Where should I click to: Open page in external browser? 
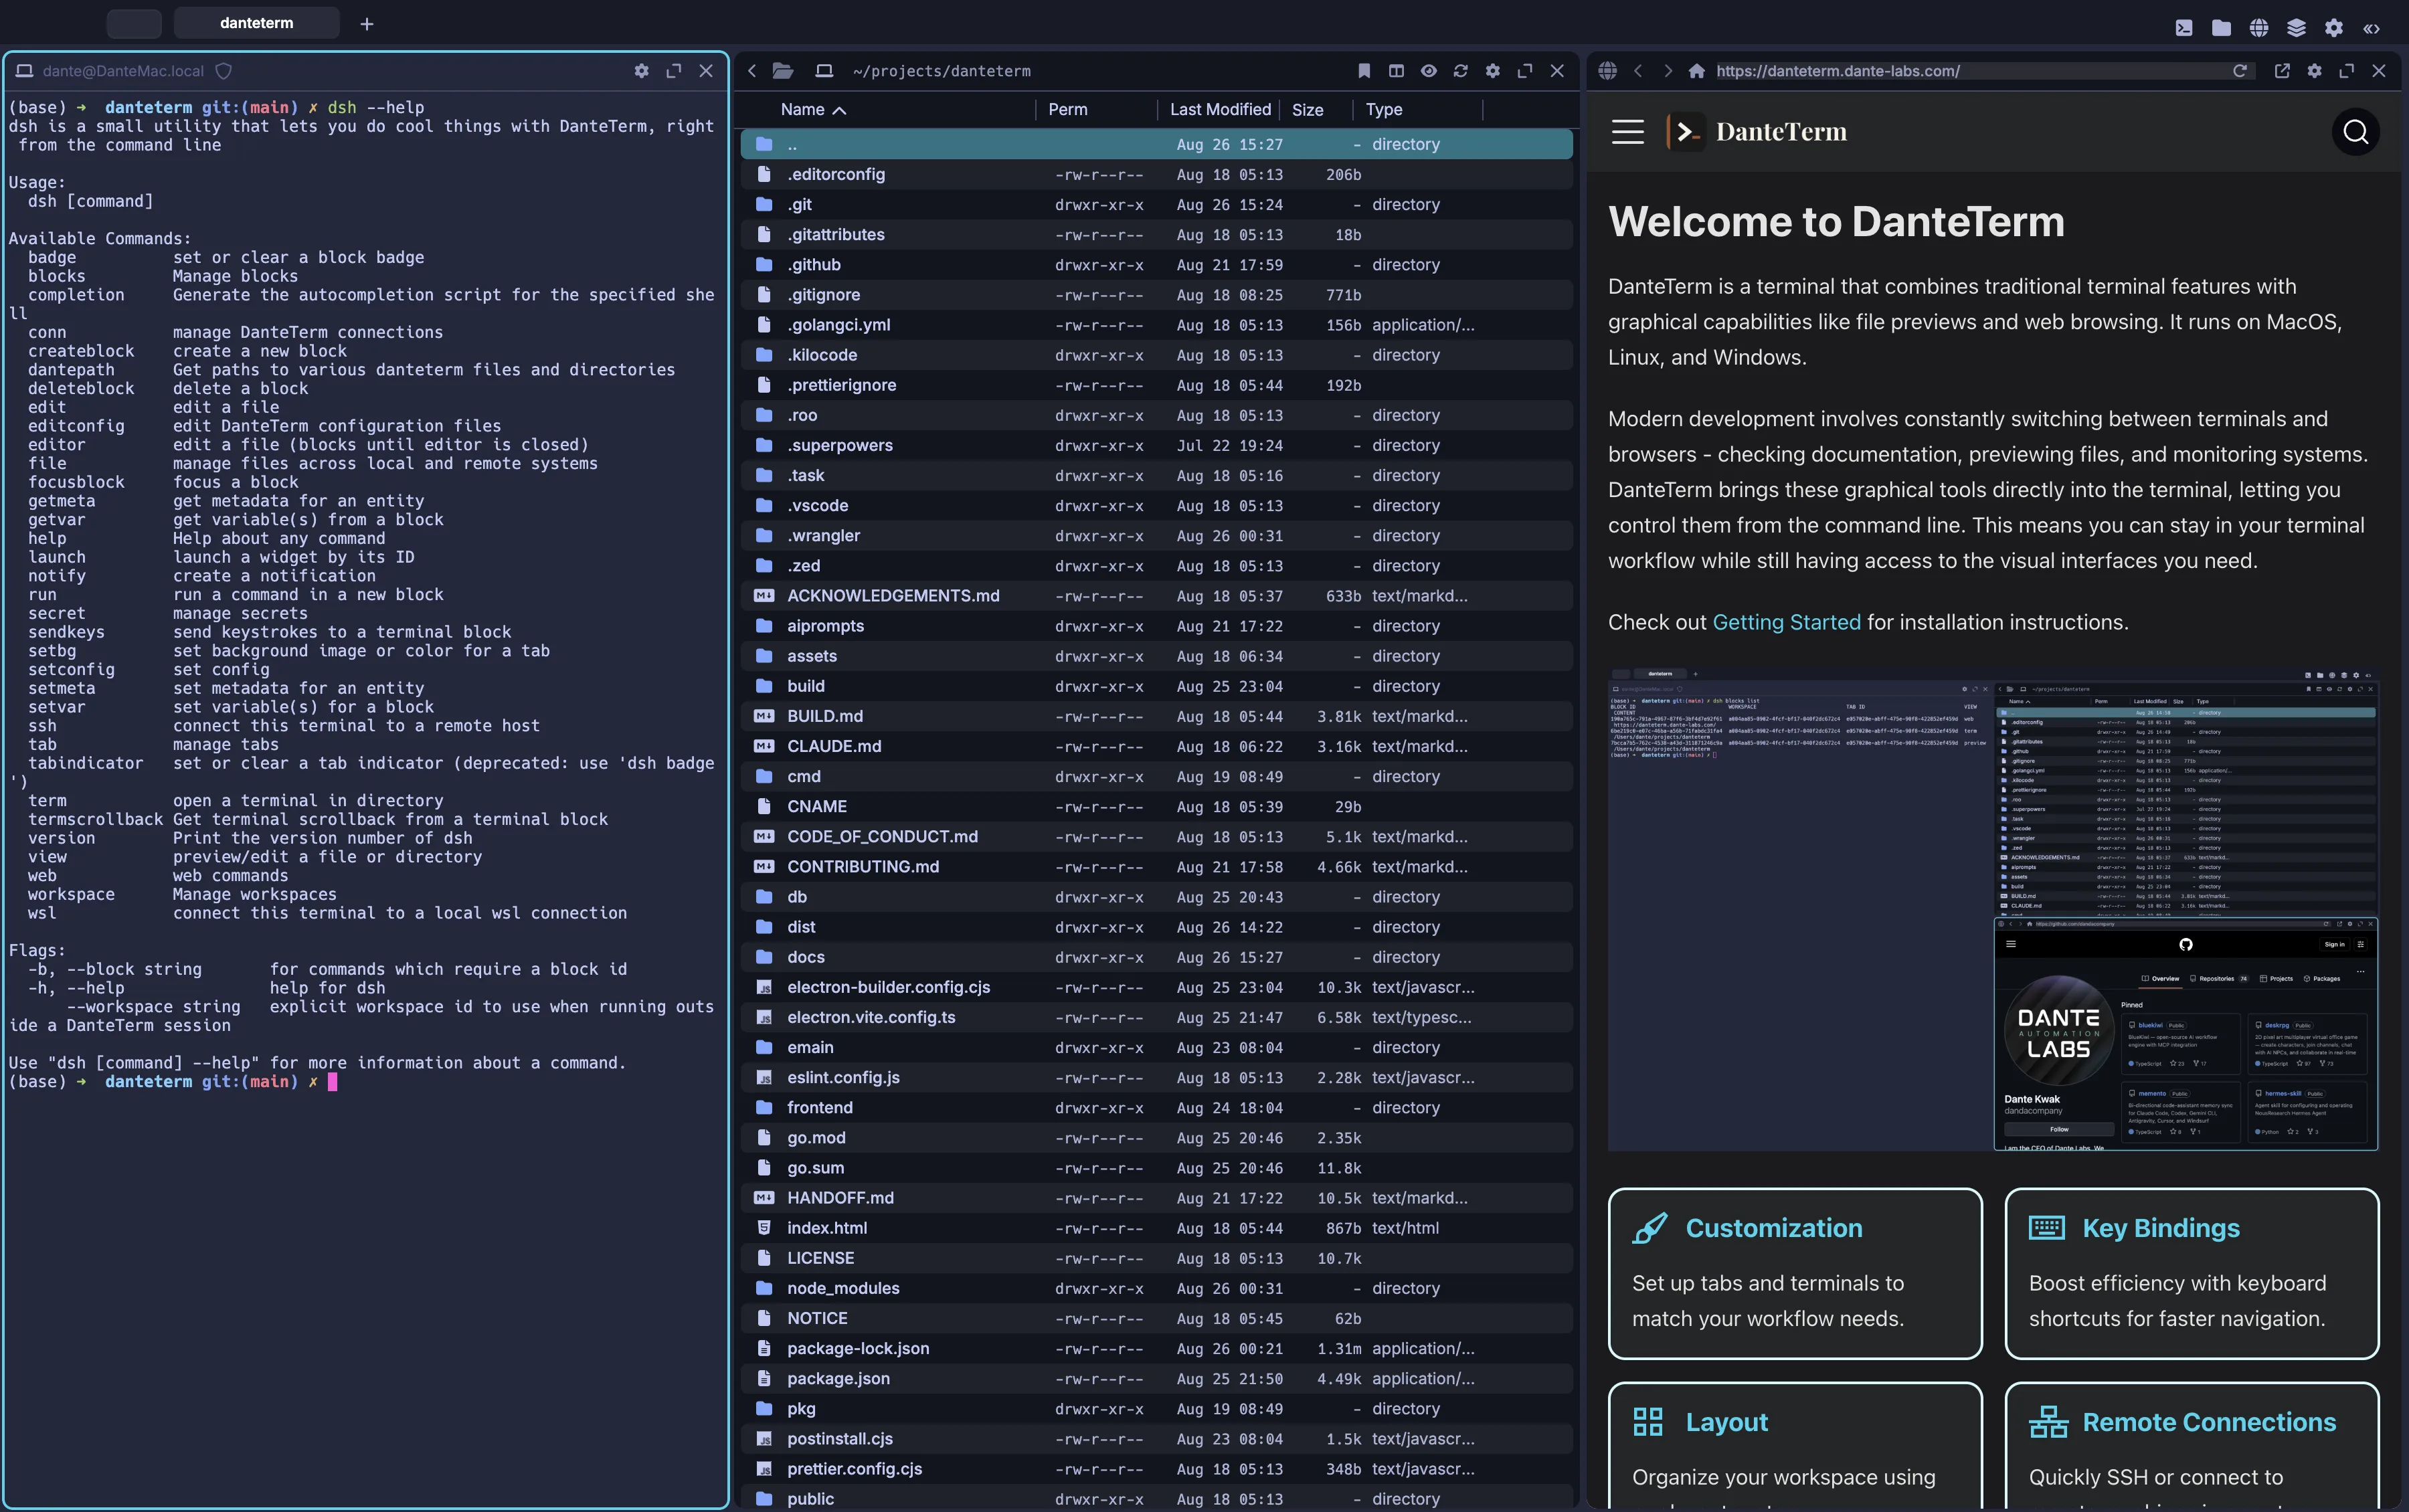pos(2282,71)
